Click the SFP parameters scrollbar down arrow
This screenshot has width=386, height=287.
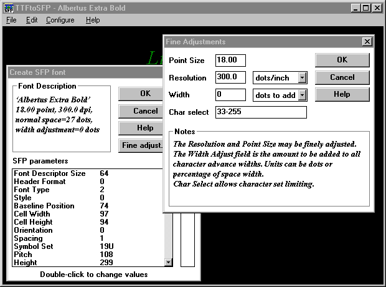point(168,262)
